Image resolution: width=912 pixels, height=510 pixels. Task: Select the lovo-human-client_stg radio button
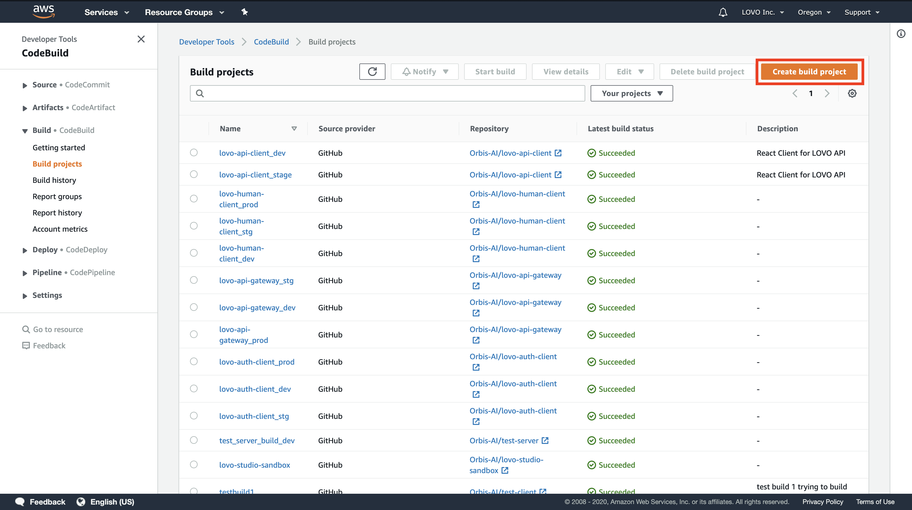[x=194, y=226]
